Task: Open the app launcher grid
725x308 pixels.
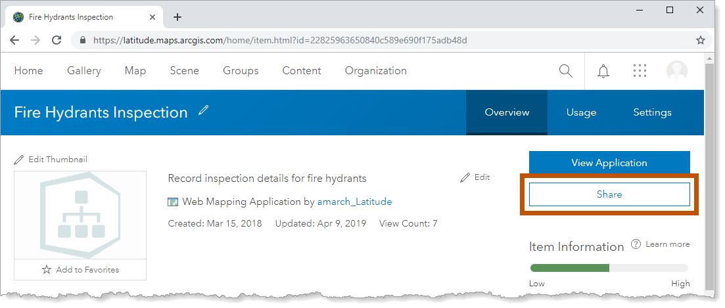Action: pyautogui.click(x=640, y=71)
